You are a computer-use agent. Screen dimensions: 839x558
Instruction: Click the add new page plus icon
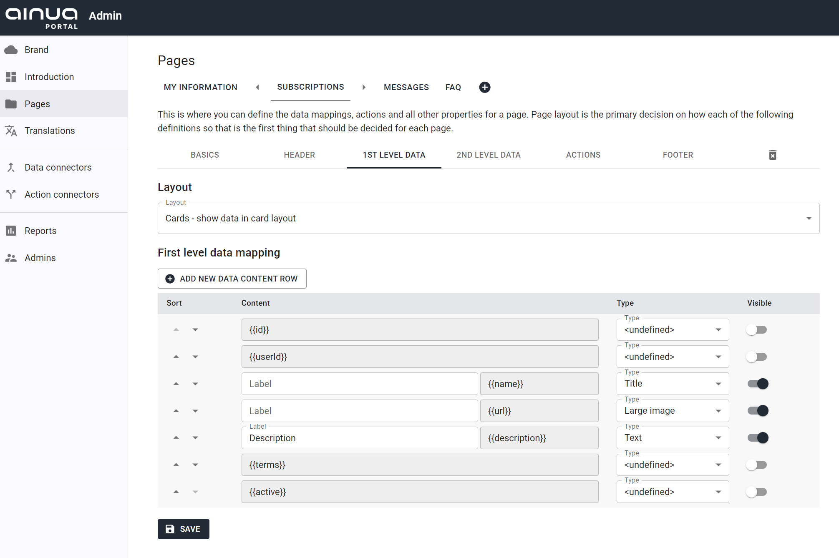click(484, 87)
